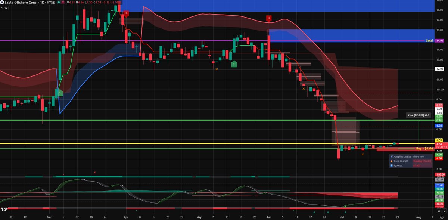The image size is (448, 220).
Task: Click the 6.92 green price label
Action: click(x=439, y=120)
